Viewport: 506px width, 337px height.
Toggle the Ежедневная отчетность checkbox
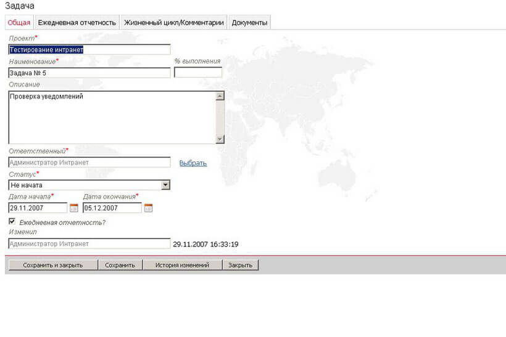12,221
